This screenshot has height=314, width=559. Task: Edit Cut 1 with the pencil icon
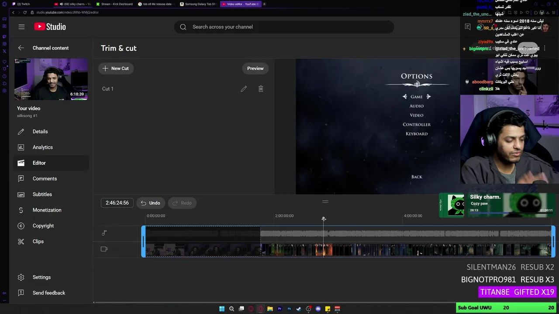click(x=244, y=89)
